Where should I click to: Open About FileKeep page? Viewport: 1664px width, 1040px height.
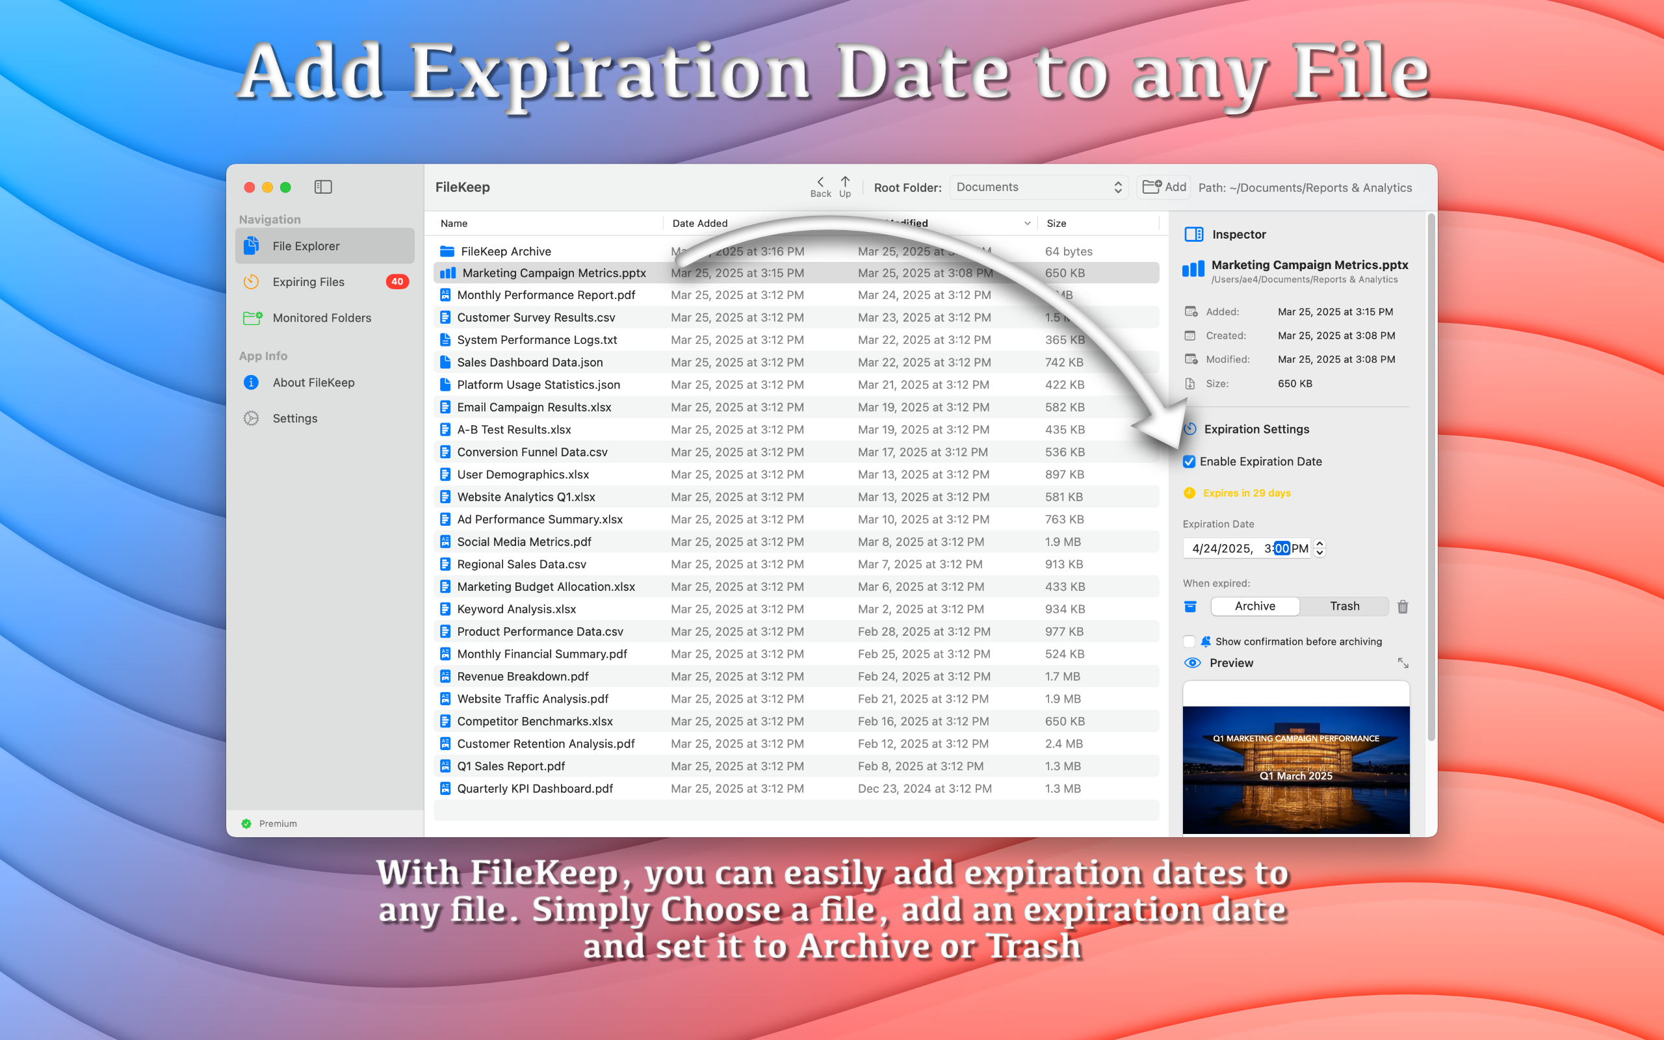tap(324, 382)
